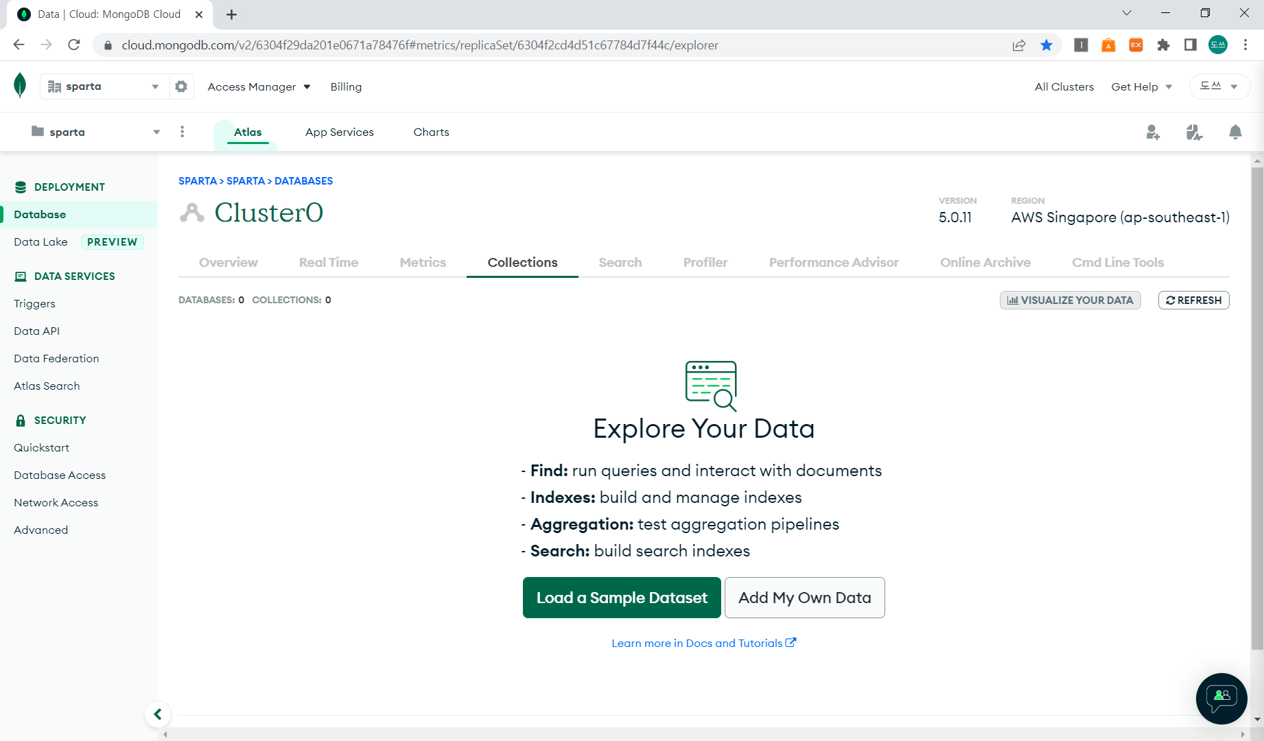Click the browser address bar URL
The width and height of the screenshot is (1264, 741).
pos(420,45)
